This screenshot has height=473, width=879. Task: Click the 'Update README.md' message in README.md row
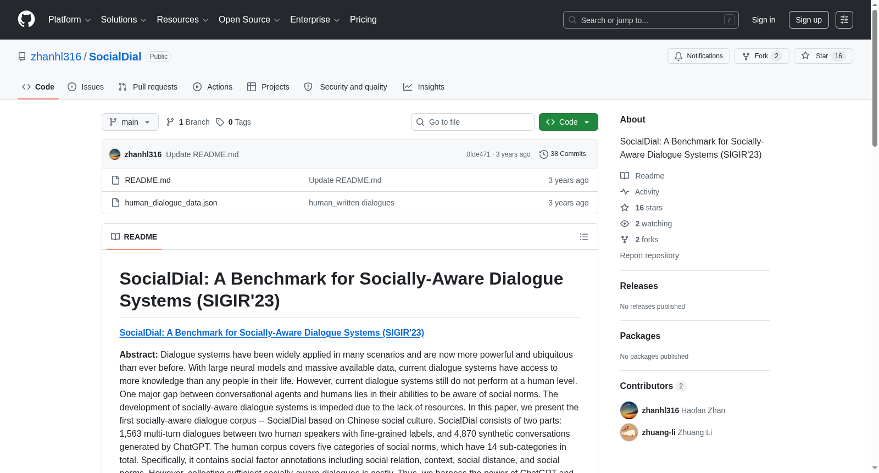[345, 180]
